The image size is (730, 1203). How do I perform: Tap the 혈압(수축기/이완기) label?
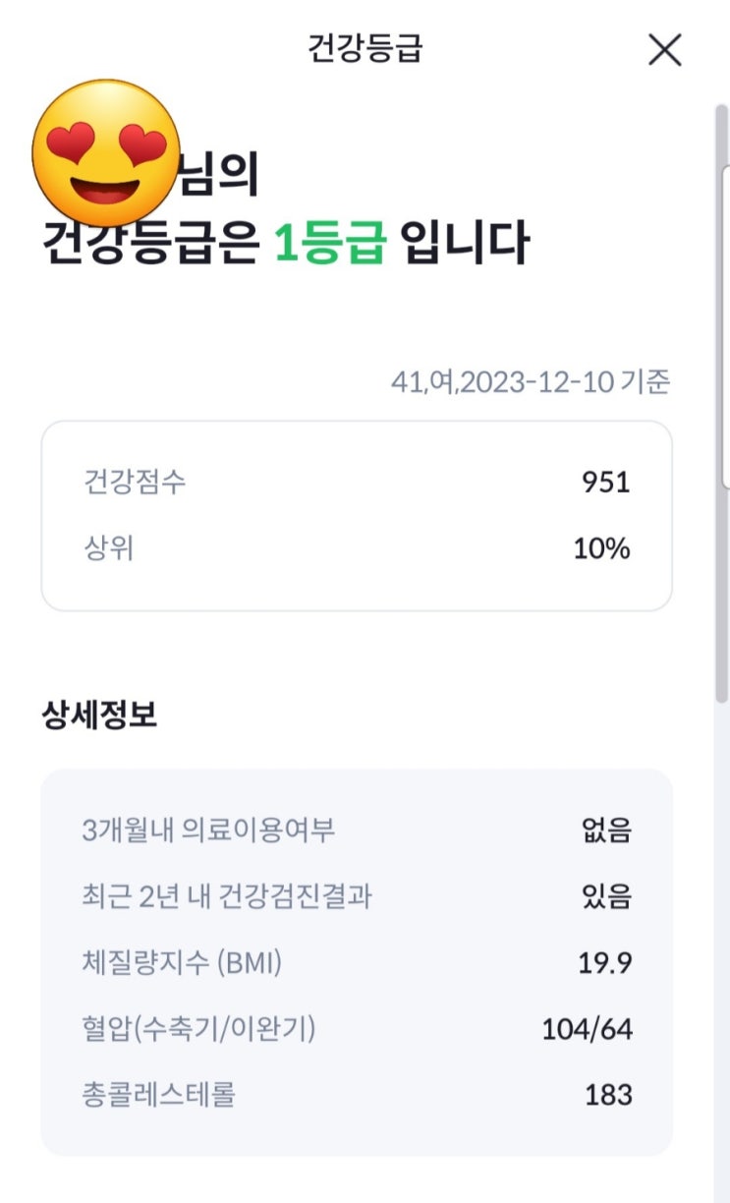click(199, 1029)
